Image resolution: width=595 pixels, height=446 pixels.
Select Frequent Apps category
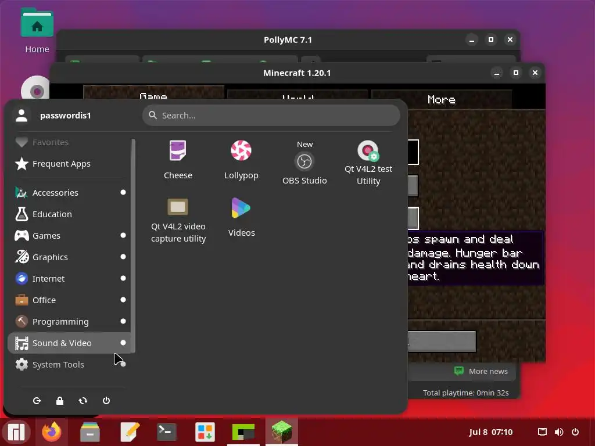tap(70, 164)
